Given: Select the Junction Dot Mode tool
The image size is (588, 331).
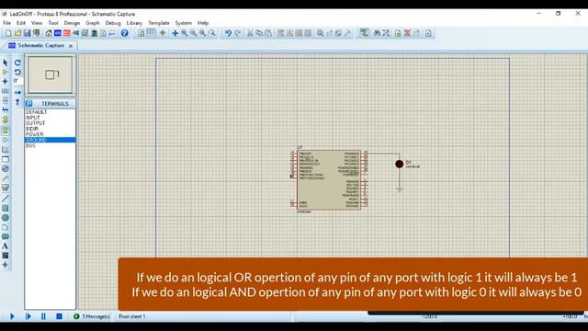Looking at the screenshot, I should [6, 81].
